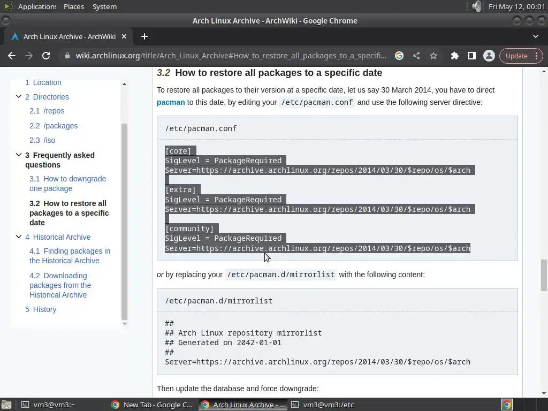This screenshot has height=411, width=548.
Task: Go to 4 Historical Archive in contents
Action: click(x=58, y=237)
